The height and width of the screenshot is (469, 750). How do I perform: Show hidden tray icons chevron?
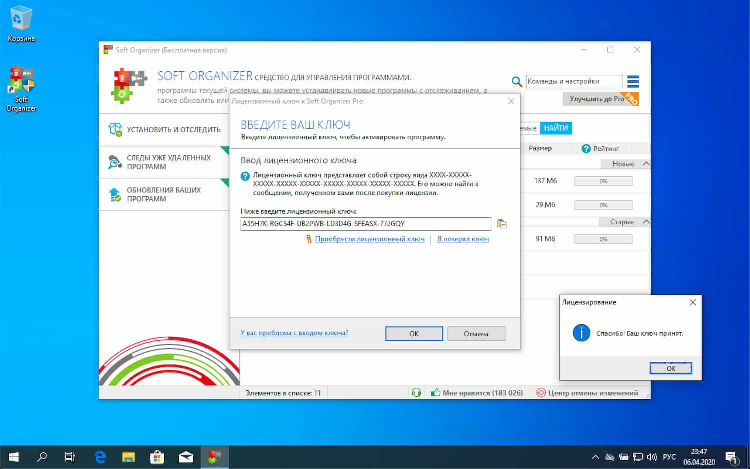tap(595, 457)
